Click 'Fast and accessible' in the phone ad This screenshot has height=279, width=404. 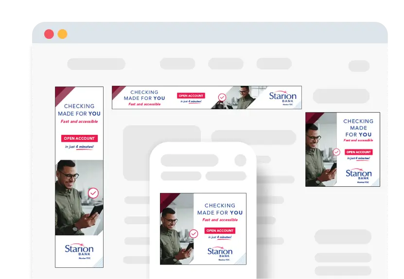click(x=220, y=220)
